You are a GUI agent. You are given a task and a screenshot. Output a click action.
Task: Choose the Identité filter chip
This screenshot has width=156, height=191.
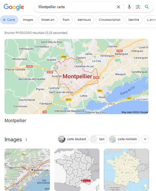[x=134, y=20]
